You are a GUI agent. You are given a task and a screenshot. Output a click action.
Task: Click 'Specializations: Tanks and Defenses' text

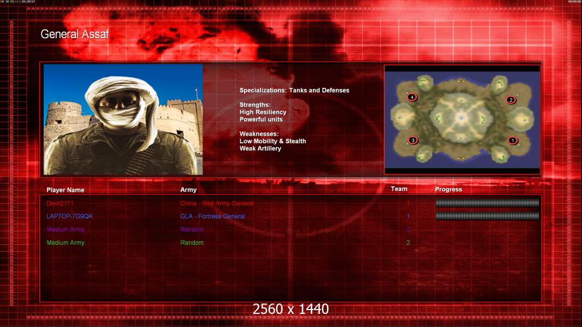[294, 90]
